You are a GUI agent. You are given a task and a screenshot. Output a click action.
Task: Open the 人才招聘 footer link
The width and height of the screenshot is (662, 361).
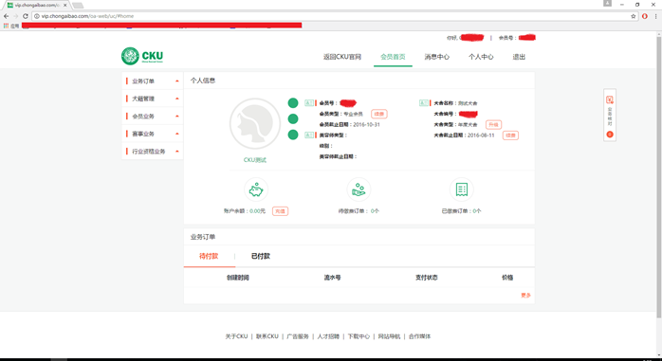tap(328, 336)
